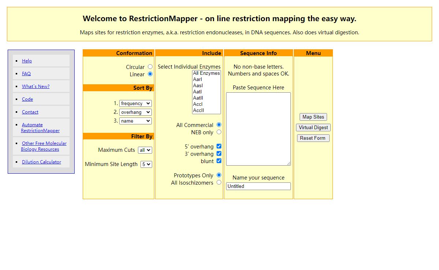Viewport: 439px width, 270px height.
Task: Select AatII in the enzyme list
Action: pos(206,98)
